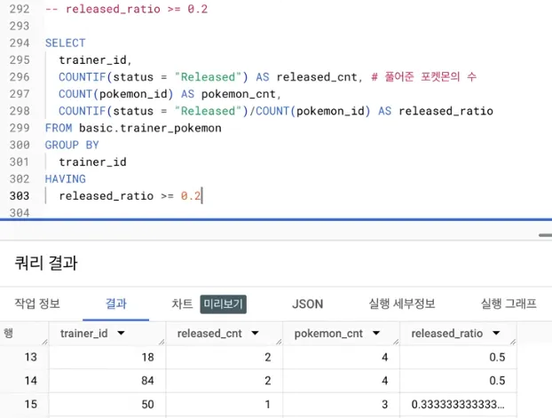Open the JSON results tab

click(x=307, y=304)
